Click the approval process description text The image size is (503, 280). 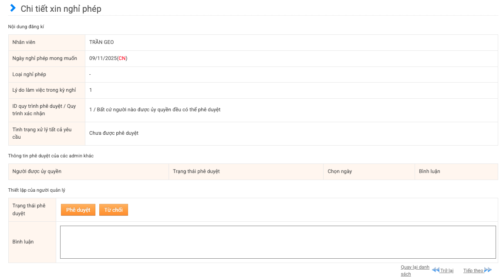pos(155,110)
